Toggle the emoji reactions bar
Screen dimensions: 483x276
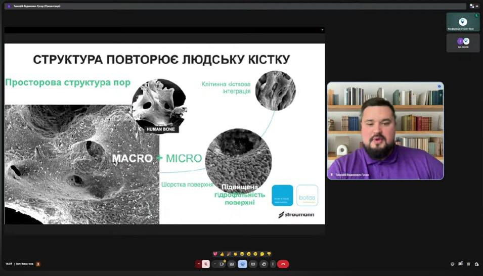243,264
